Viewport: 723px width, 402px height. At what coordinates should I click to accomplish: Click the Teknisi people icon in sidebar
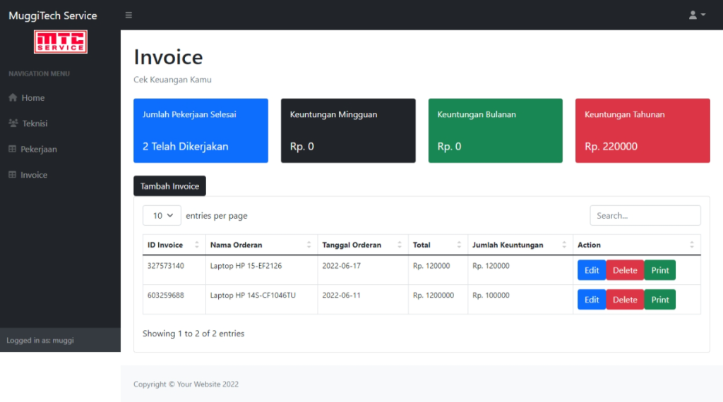[x=13, y=123]
